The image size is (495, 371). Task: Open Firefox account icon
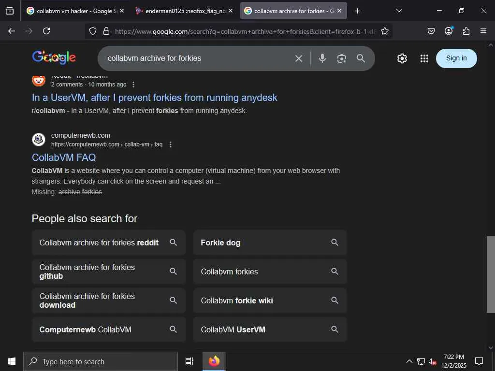[x=449, y=30]
